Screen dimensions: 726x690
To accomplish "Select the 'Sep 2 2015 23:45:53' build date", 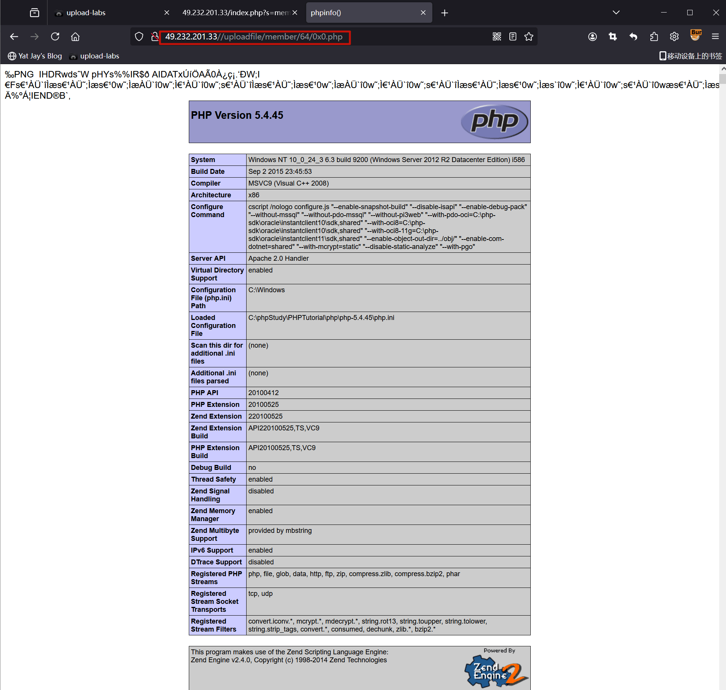I will [x=280, y=172].
